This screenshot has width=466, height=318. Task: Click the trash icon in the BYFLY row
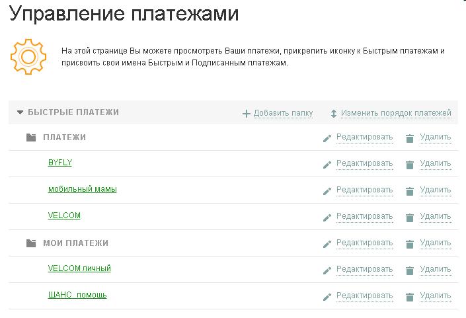(x=410, y=165)
